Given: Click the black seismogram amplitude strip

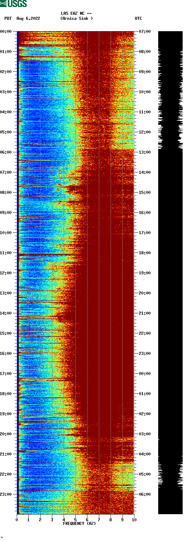Looking at the screenshot, I should click(x=170, y=273).
